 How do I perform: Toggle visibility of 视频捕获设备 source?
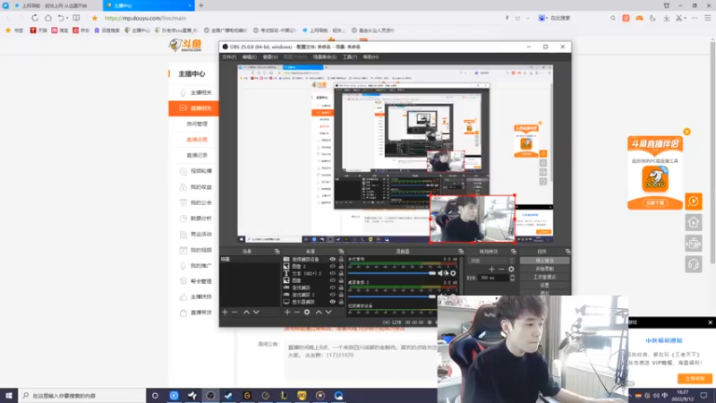pos(332,259)
